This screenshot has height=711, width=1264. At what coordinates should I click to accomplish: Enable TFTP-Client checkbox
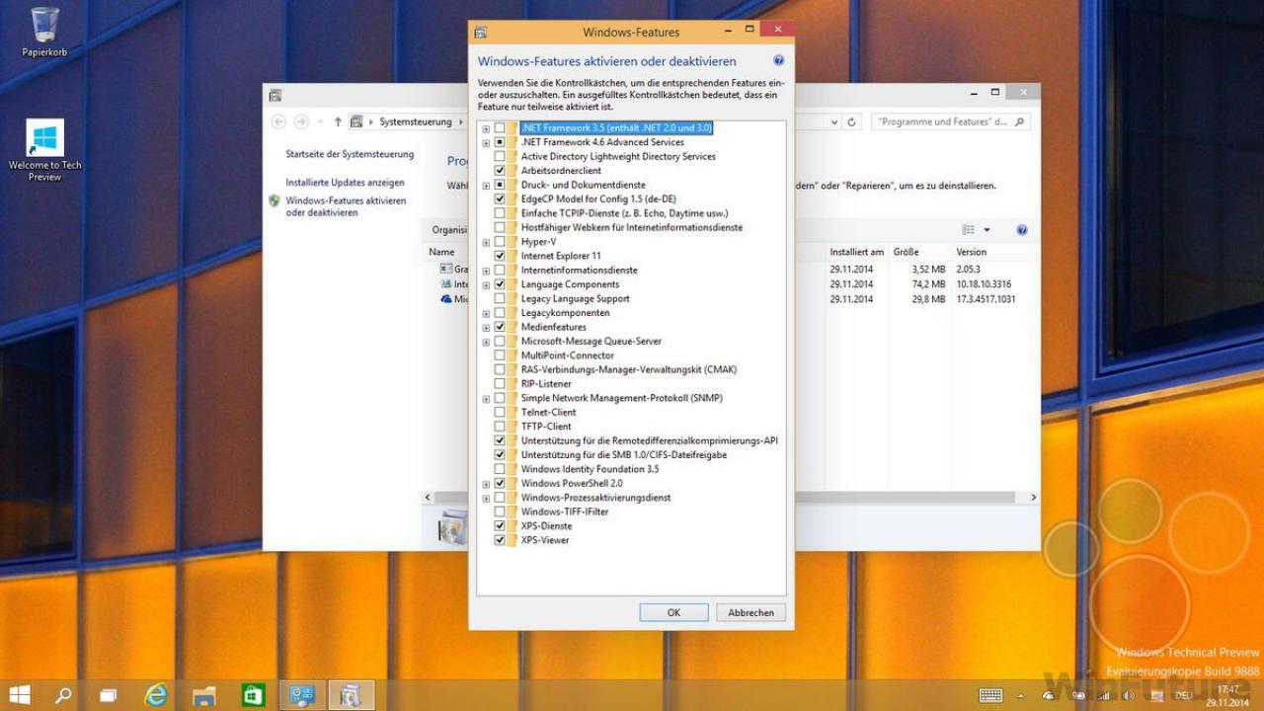tap(500, 427)
